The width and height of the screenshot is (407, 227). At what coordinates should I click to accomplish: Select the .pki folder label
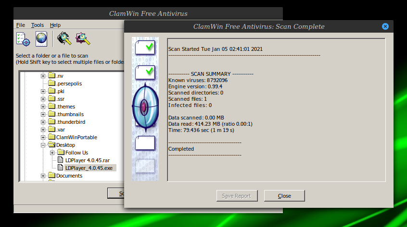pyautogui.click(x=60, y=91)
